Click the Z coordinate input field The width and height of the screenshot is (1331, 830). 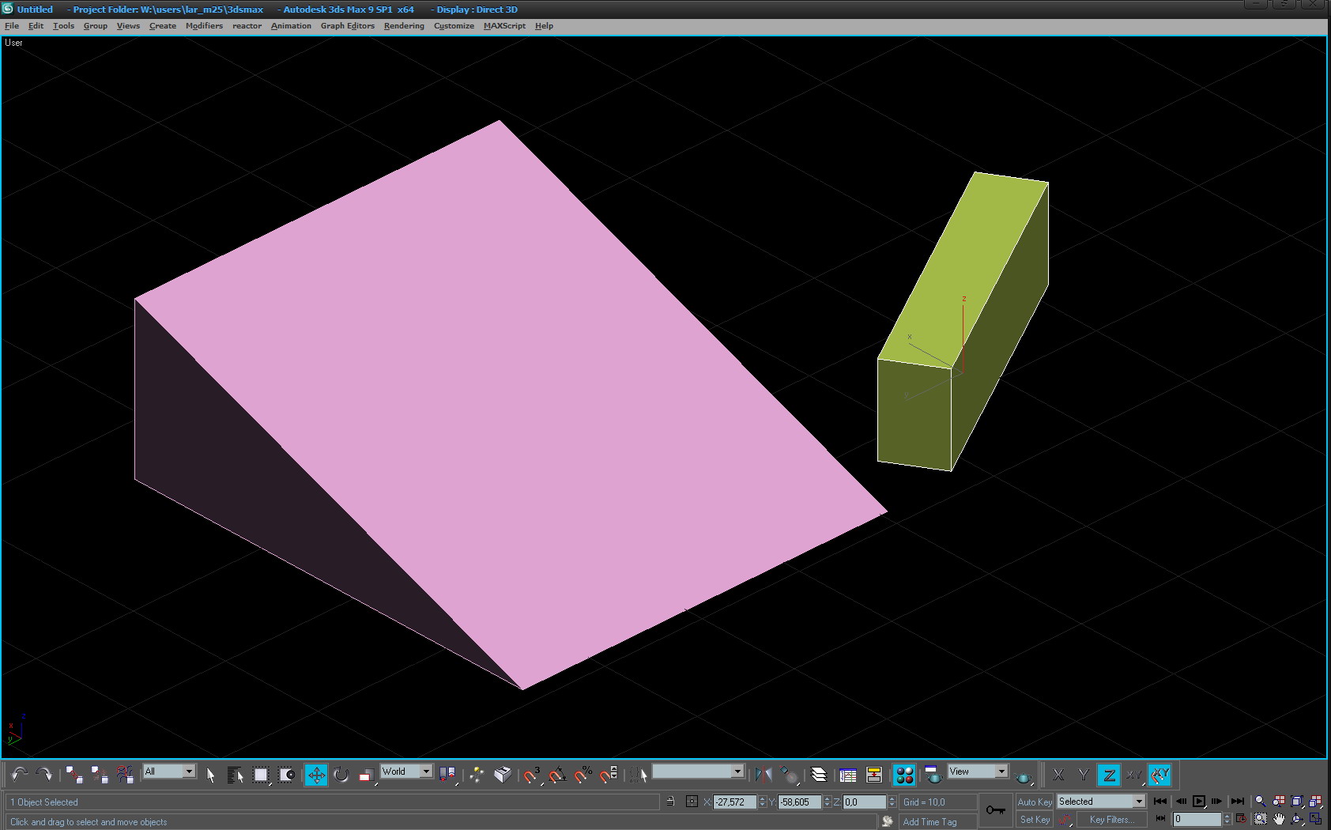(865, 802)
